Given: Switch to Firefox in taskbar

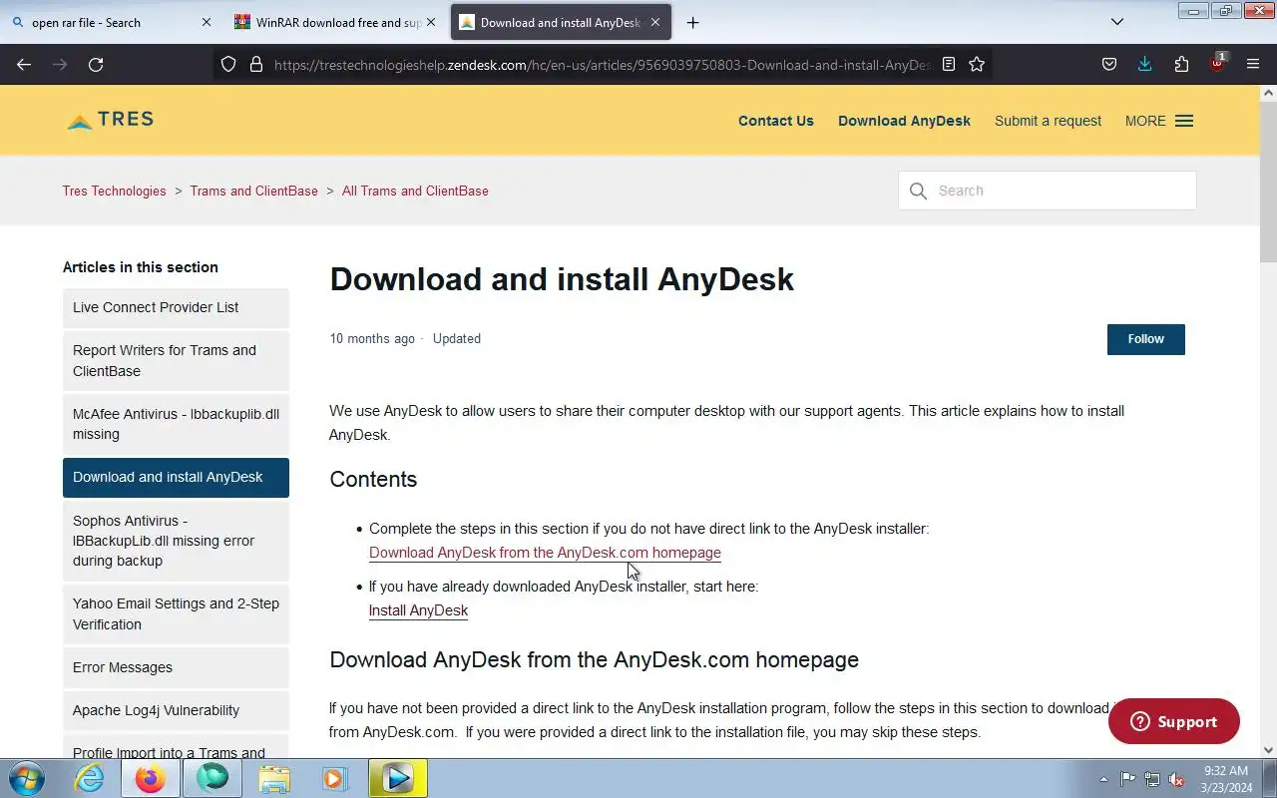Looking at the screenshot, I should tap(151, 778).
